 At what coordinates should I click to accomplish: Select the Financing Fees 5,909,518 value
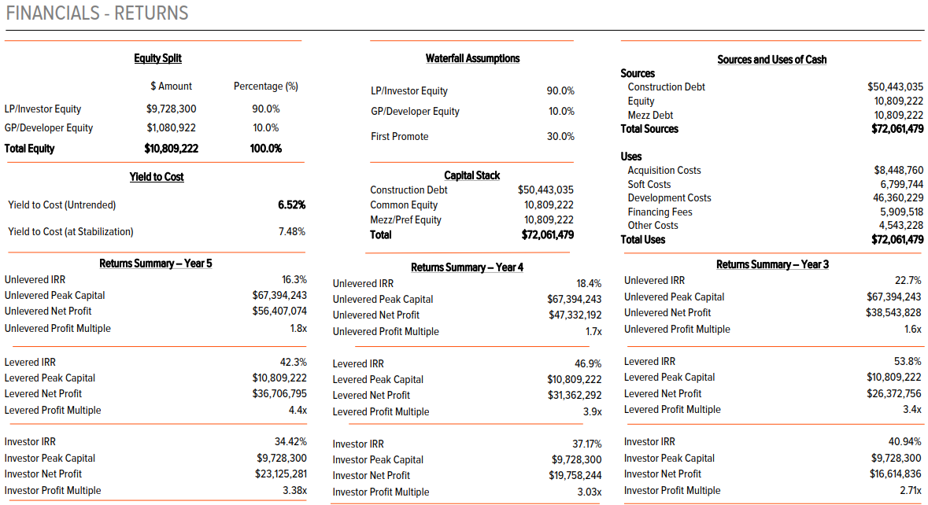(901, 212)
